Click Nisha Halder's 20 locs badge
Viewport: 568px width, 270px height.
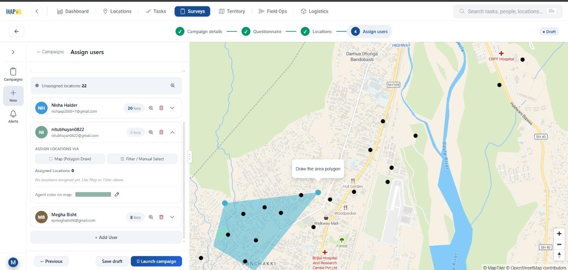click(x=134, y=108)
